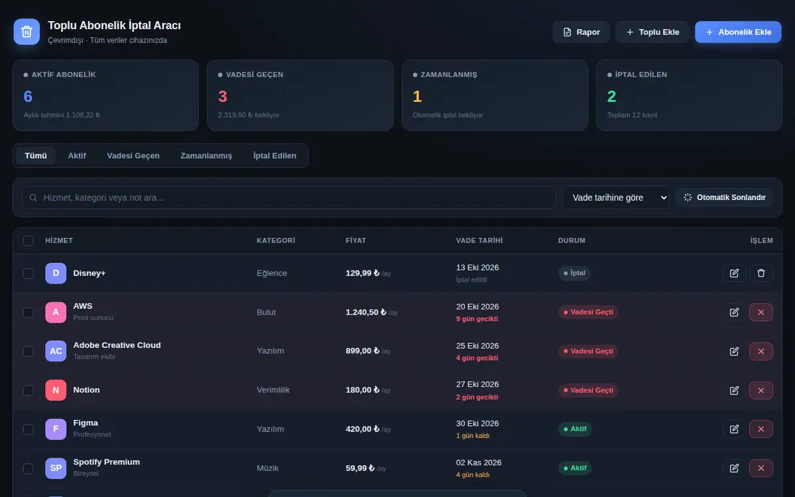Viewport: 795px width, 497px height.
Task: Edit the AWS subscription
Action: 734,312
